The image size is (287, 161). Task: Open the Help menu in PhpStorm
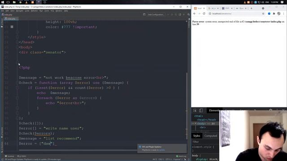click(x=66, y=11)
